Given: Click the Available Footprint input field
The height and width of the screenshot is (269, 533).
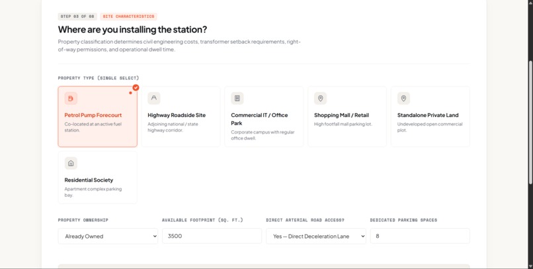Looking at the screenshot, I should click(212, 236).
